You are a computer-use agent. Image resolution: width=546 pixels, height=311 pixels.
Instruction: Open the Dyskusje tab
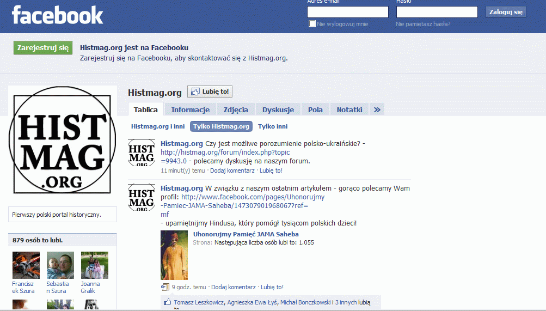[278, 109]
